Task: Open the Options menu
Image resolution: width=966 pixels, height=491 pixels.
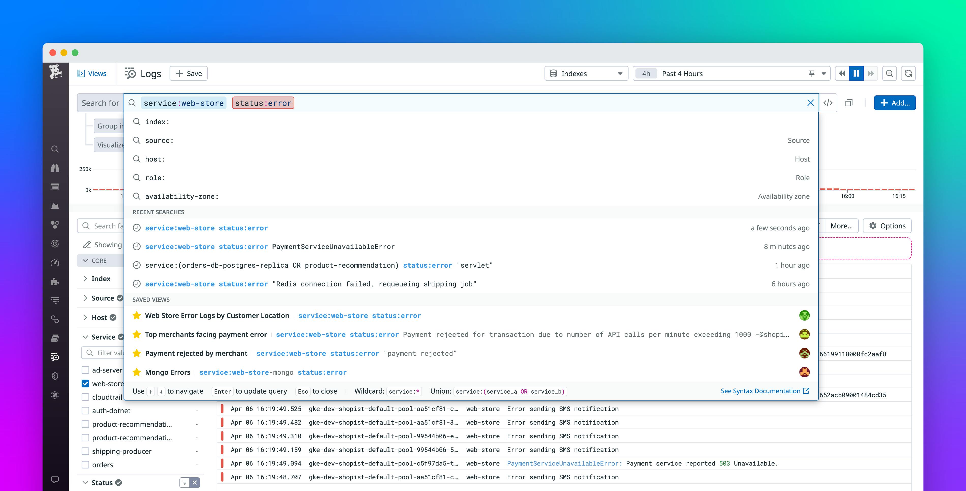Action: point(887,226)
